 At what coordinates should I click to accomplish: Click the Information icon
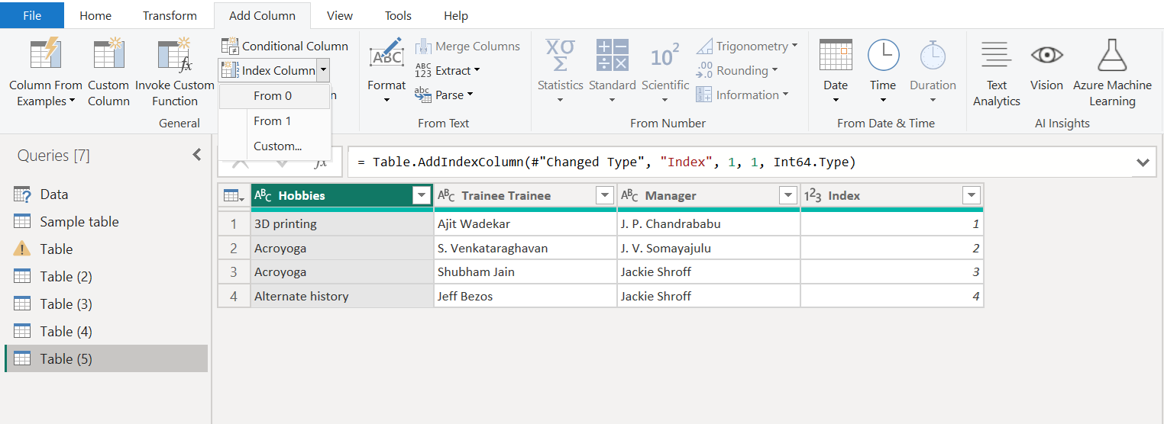pyautogui.click(x=704, y=95)
